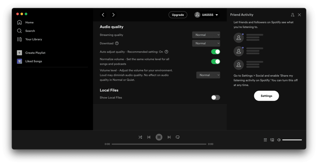Open the Download quality dropdown
Image resolution: width=318 pixels, height=165 pixels.
click(206, 43)
